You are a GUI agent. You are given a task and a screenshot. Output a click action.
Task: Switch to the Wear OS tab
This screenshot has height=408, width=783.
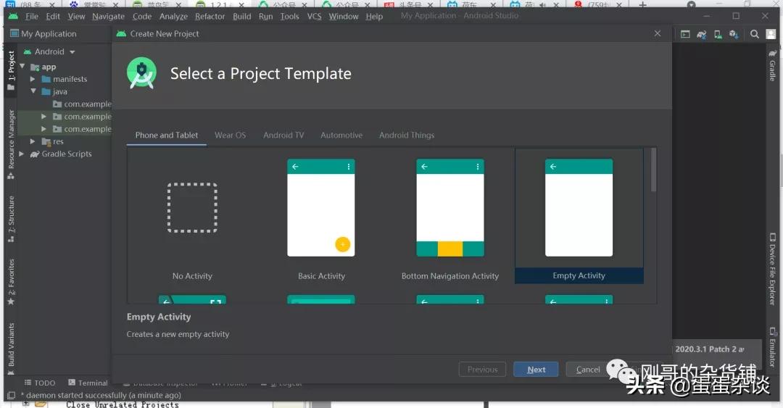pos(230,135)
